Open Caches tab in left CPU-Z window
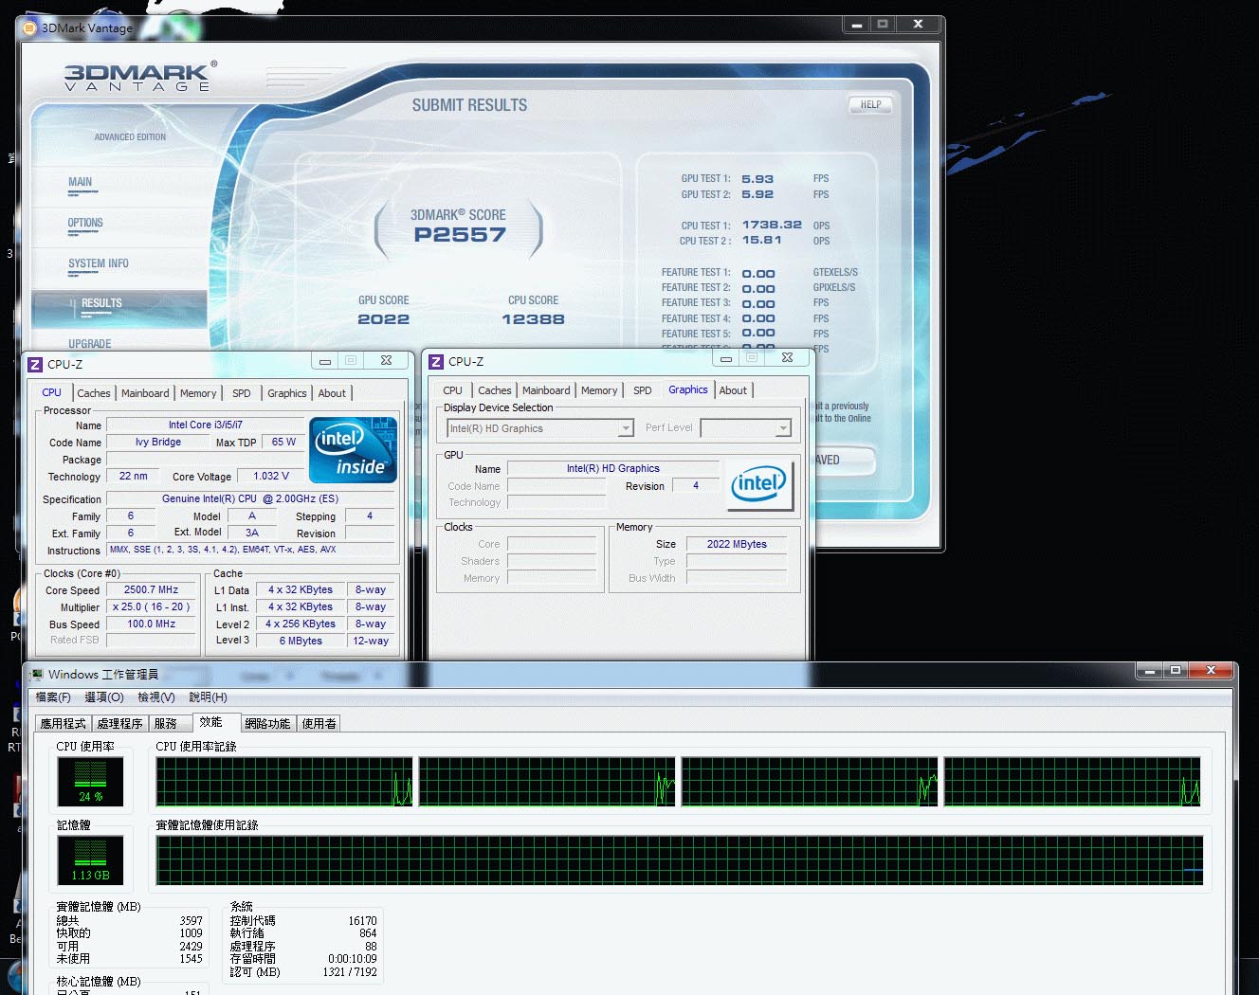Image resolution: width=1259 pixels, height=995 pixels. click(x=94, y=393)
